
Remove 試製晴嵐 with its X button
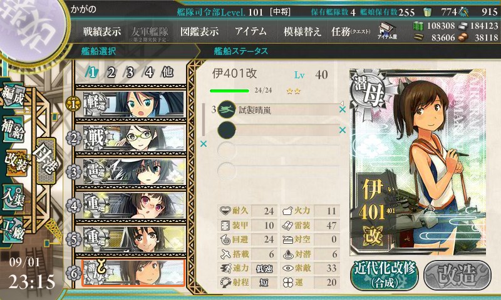click(343, 109)
